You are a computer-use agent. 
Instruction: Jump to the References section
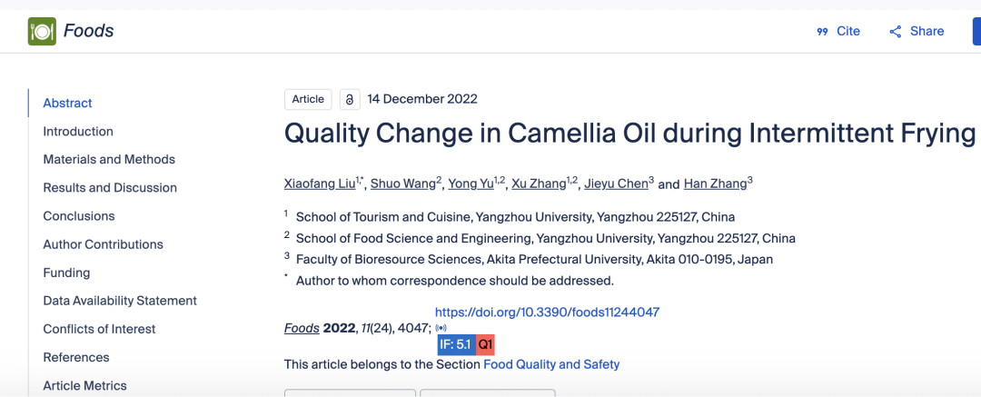[76, 358]
